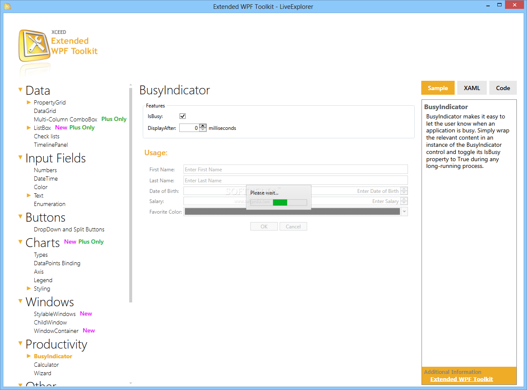Click the First Name input field
527x390 pixels.
pyautogui.click(x=295, y=169)
